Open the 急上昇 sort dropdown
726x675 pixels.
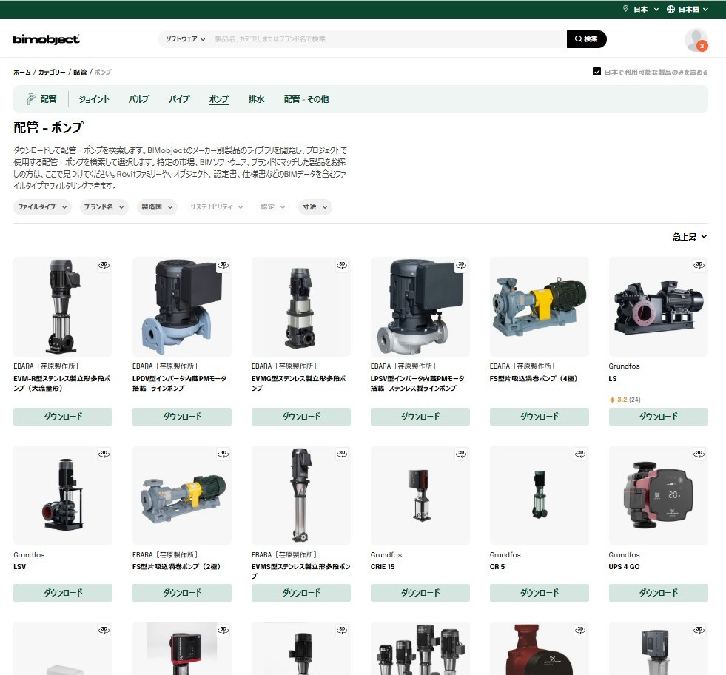point(690,237)
